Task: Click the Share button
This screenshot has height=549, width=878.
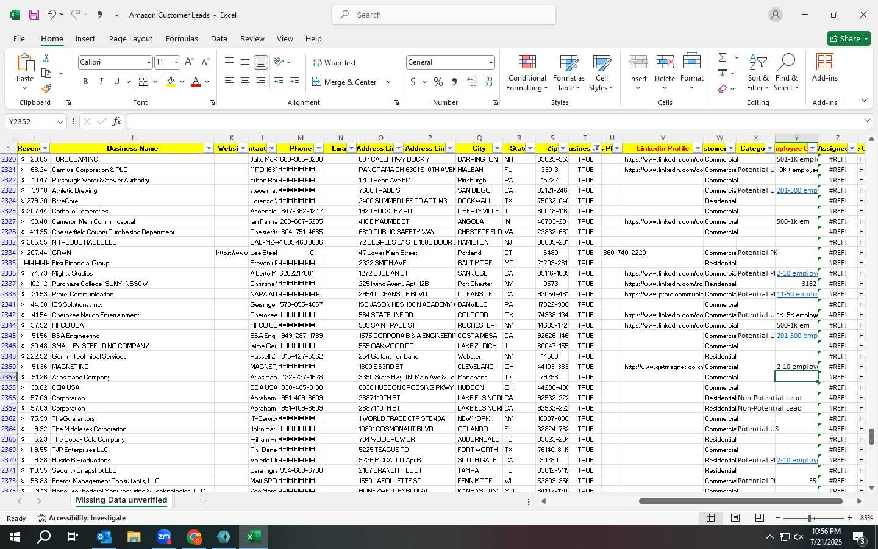Action: (x=849, y=38)
